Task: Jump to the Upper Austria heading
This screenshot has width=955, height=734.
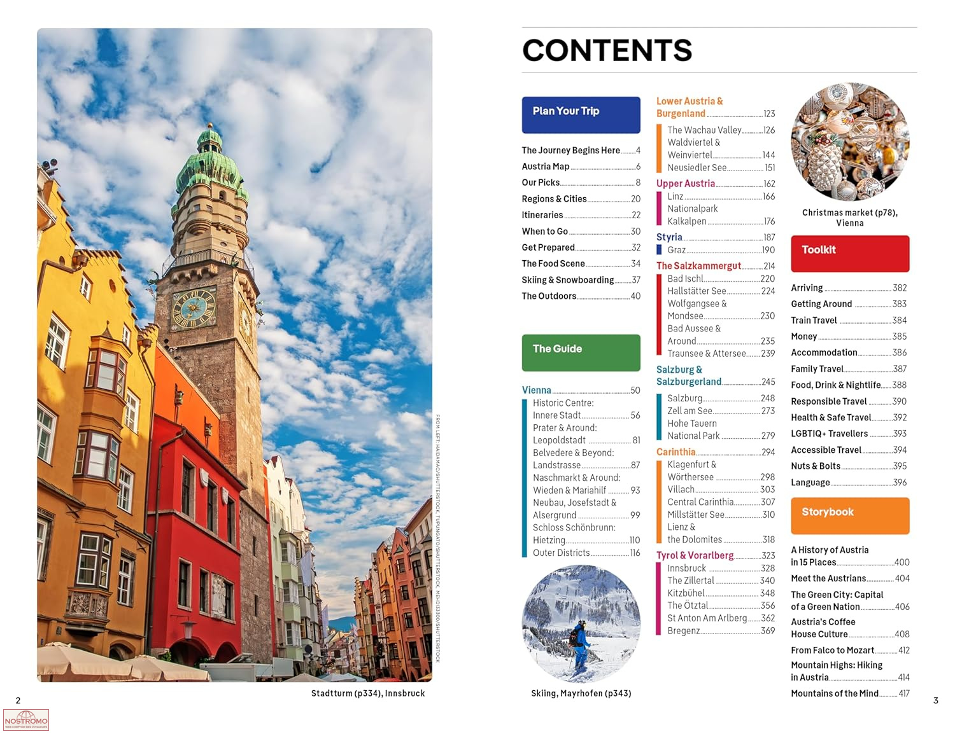Action: tap(686, 183)
